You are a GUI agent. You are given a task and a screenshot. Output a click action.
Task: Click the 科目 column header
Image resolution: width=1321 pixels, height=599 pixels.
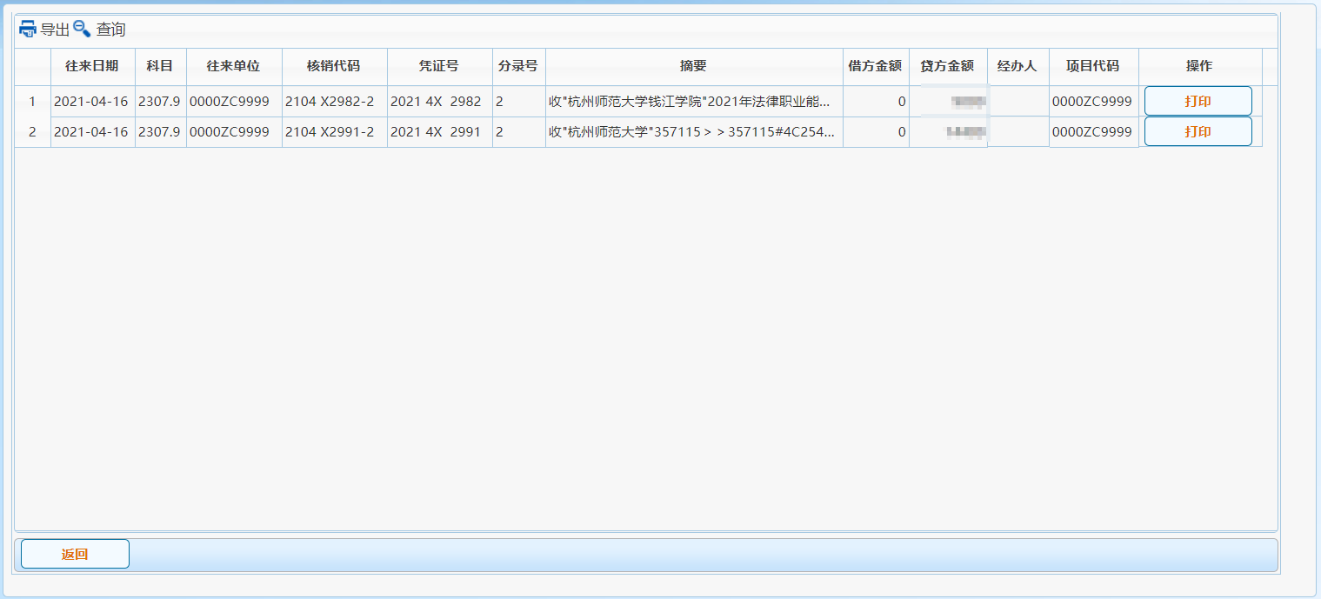tap(160, 66)
